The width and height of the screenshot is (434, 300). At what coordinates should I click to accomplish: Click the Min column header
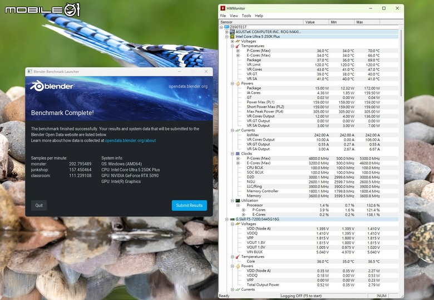(342, 22)
